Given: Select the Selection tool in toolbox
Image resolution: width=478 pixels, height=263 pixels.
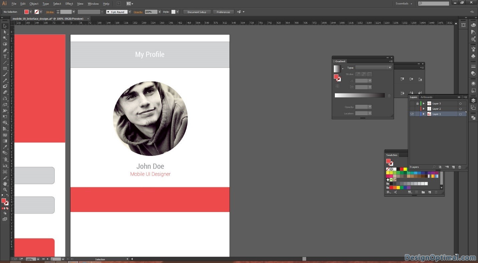Looking at the screenshot, I should point(5,26).
